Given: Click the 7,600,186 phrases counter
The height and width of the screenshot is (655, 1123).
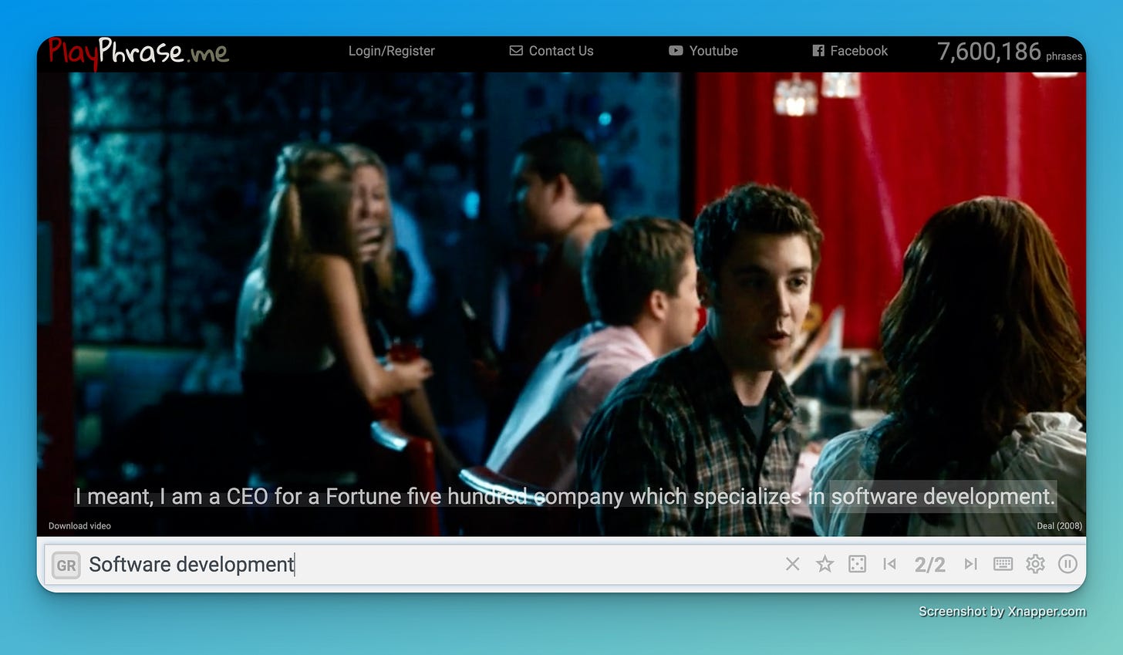Looking at the screenshot, I should 1009,52.
